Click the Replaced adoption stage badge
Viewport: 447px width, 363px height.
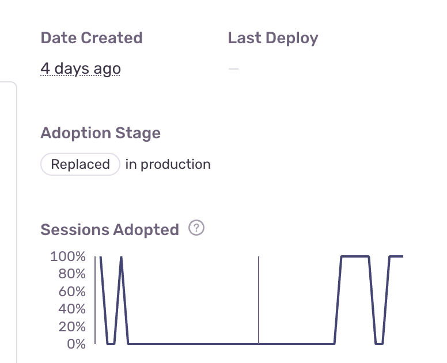(80, 164)
